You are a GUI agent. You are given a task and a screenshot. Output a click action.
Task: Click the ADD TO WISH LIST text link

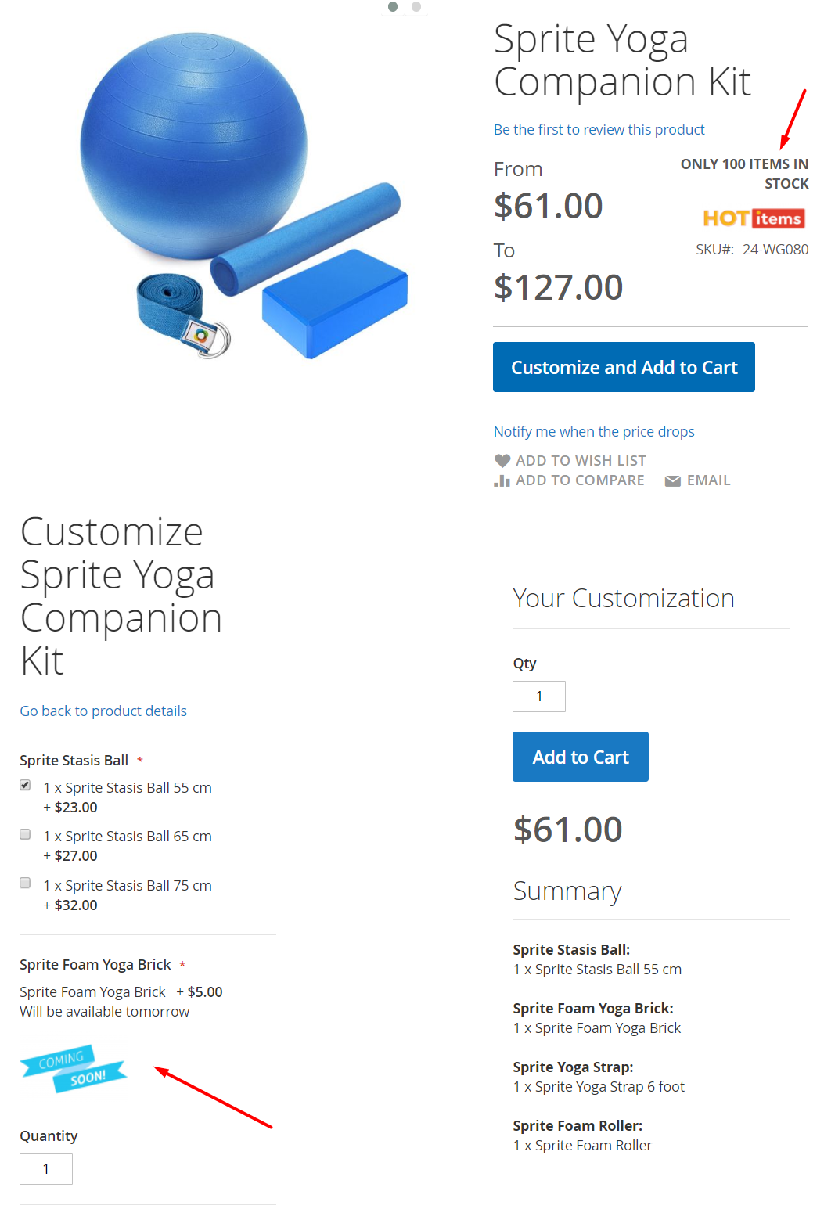581,461
